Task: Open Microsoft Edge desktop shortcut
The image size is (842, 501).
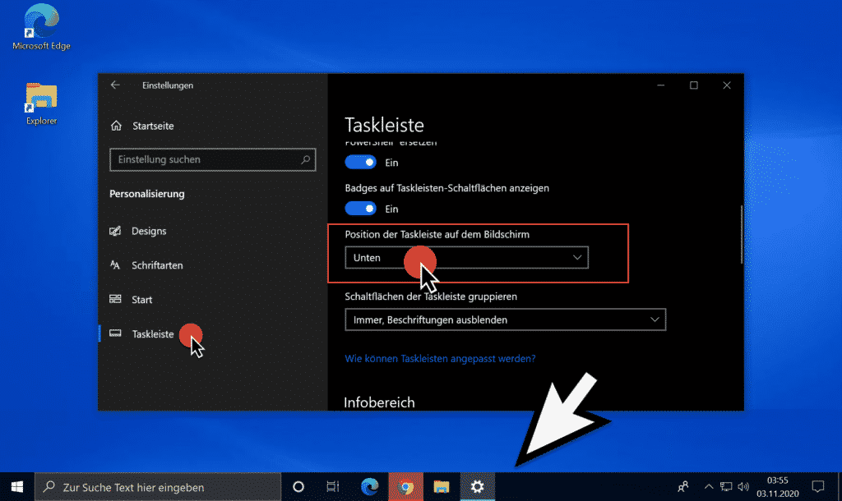Action: pyautogui.click(x=41, y=27)
